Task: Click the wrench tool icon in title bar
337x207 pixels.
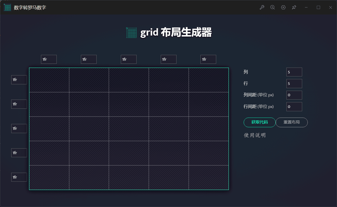Action: pos(262,7)
